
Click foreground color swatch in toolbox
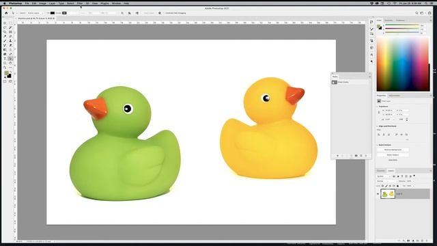point(6,74)
